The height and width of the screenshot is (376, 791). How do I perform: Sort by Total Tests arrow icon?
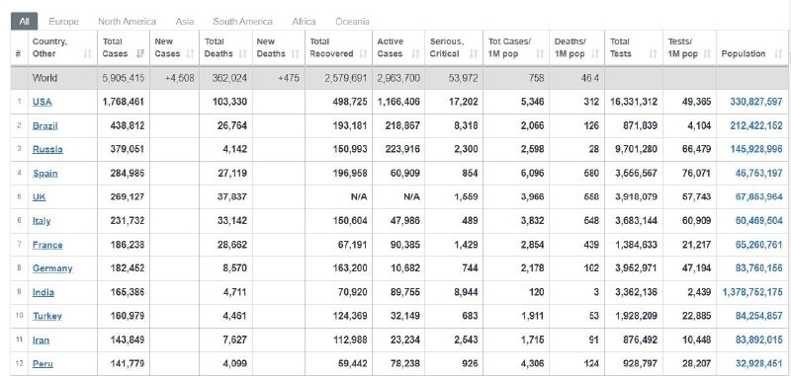653,54
